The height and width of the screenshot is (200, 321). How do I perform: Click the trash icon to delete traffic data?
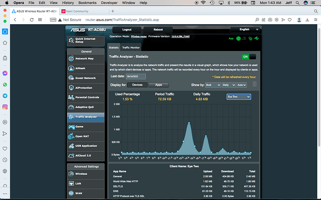(254, 84)
